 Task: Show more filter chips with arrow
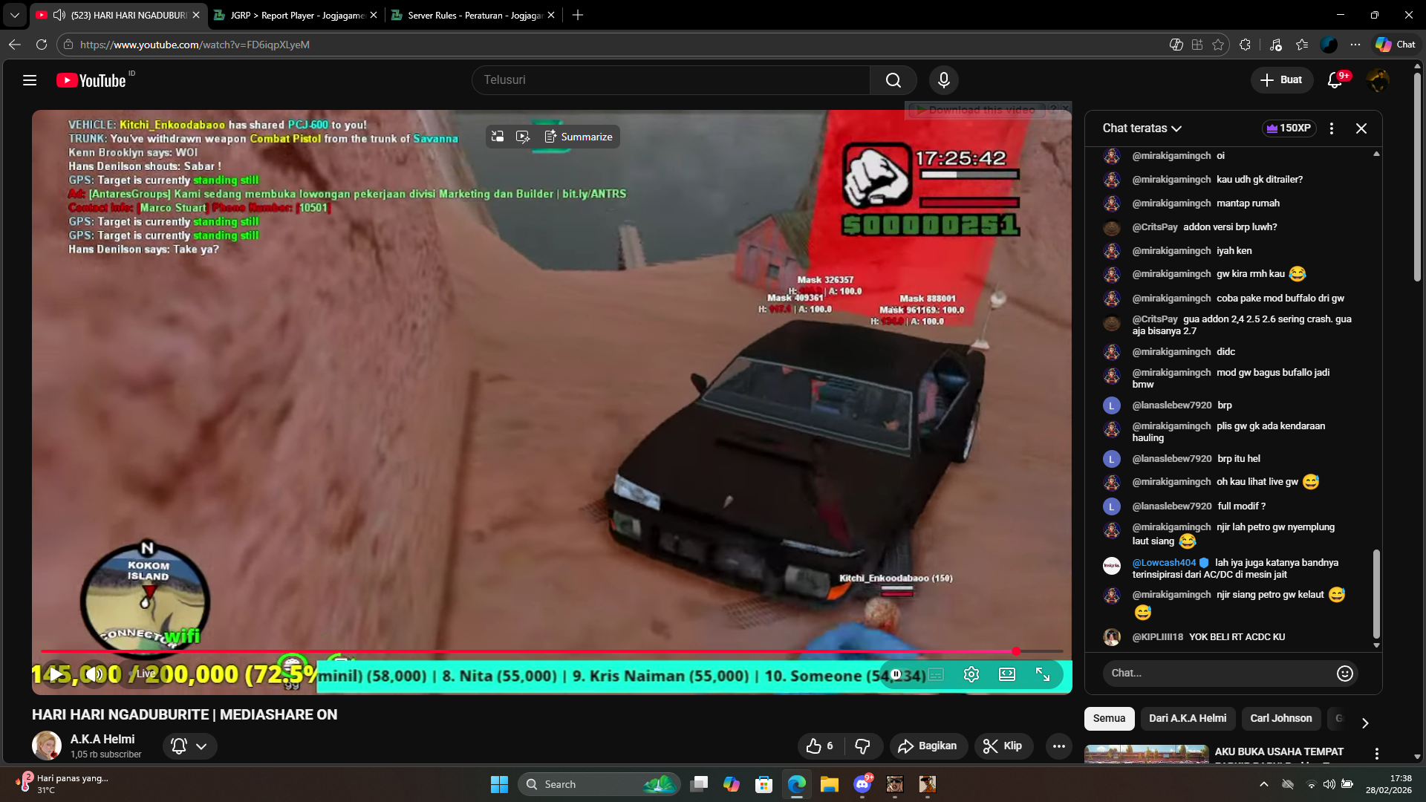point(1365,723)
